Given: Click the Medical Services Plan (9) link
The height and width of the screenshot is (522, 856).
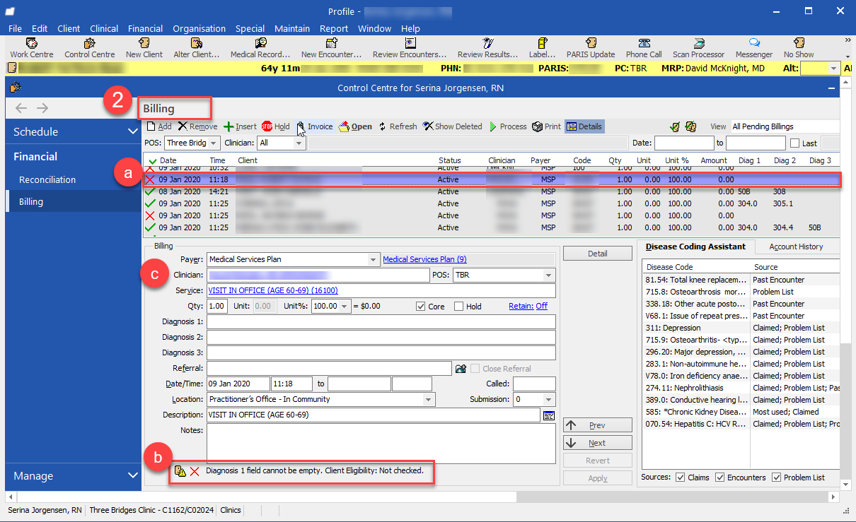Looking at the screenshot, I should [x=424, y=259].
